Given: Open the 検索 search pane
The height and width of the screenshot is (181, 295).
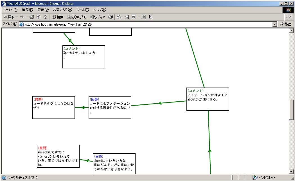Looking at the screenshot, I should click(58, 17).
